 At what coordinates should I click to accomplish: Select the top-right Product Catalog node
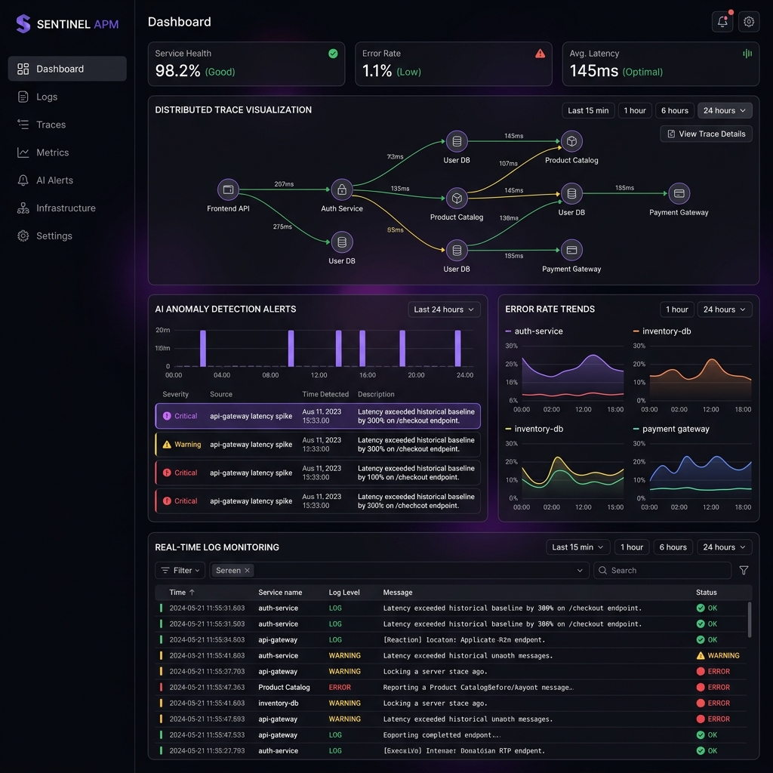coord(571,141)
